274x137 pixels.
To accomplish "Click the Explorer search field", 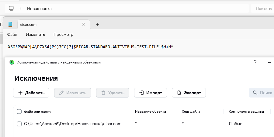I will point(263,9).
